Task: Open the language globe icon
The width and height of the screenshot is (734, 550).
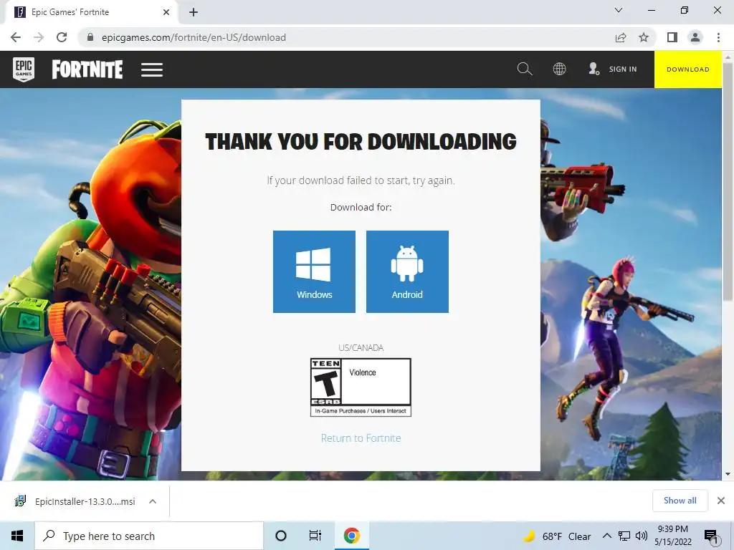Action: (x=559, y=69)
